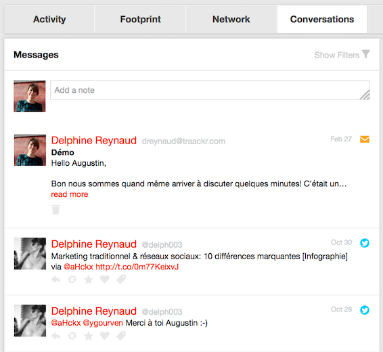Show Filters for messages
The image size is (383, 352).
point(337,55)
